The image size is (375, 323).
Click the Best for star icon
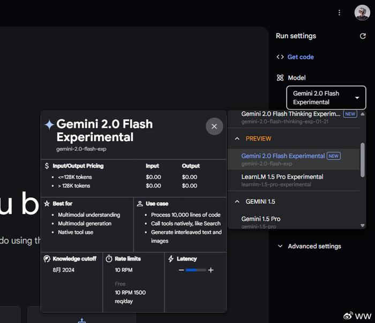pos(47,203)
